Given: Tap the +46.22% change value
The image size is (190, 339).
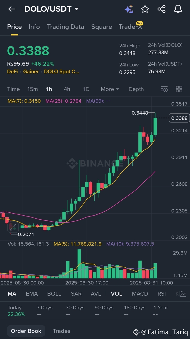Looking at the screenshot, I should [x=42, y=64].
